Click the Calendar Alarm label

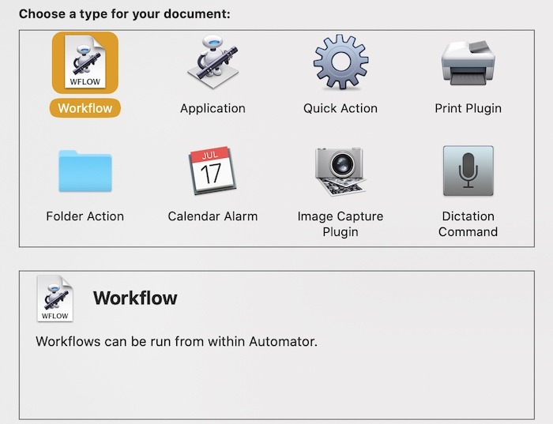[213, 216]
